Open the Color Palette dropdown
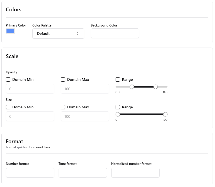The height and width of the screenshot is (187, 215). click(58, 34)
